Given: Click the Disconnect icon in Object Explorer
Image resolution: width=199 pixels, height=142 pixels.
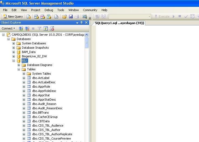Looking at the screenshot, I should click(27, 28).
